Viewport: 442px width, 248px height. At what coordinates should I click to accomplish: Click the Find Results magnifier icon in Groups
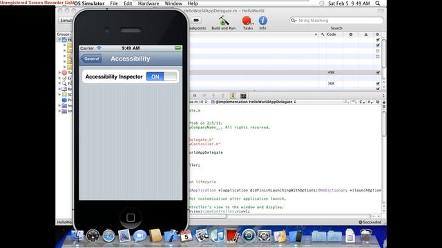[x=64, y=83]
